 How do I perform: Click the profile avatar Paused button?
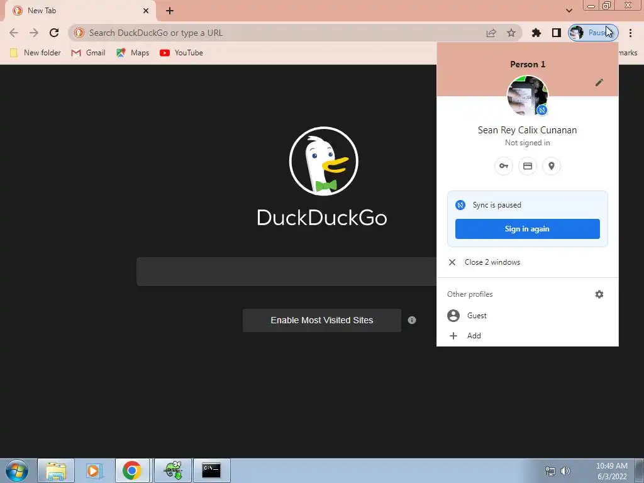(593, 33)
